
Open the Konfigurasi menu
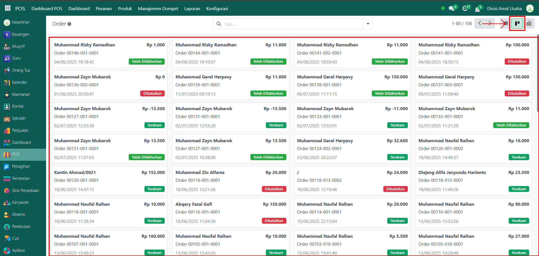217,9
